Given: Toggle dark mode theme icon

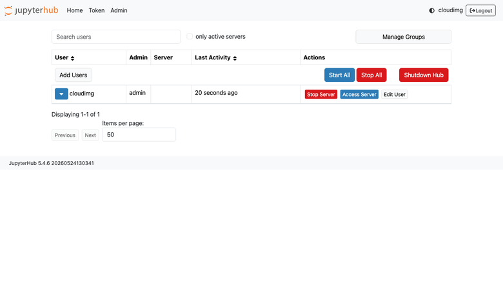Looking at the screenshot, I should point(432,10).
